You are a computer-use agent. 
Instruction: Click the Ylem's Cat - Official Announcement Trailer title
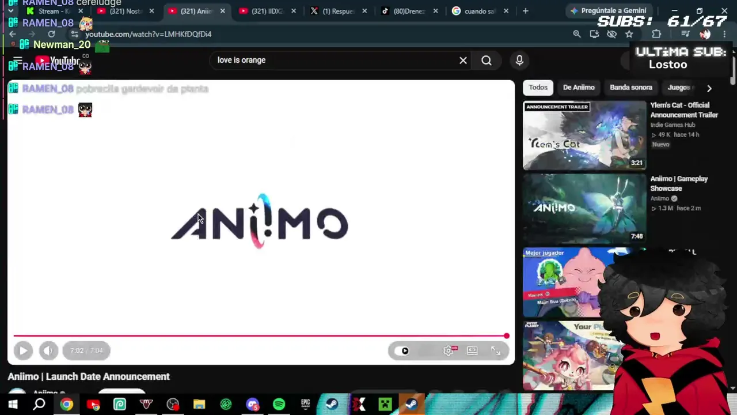coord(684,110)
